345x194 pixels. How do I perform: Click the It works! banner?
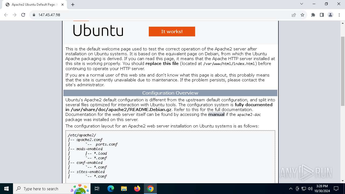click(x=172, y=32)
